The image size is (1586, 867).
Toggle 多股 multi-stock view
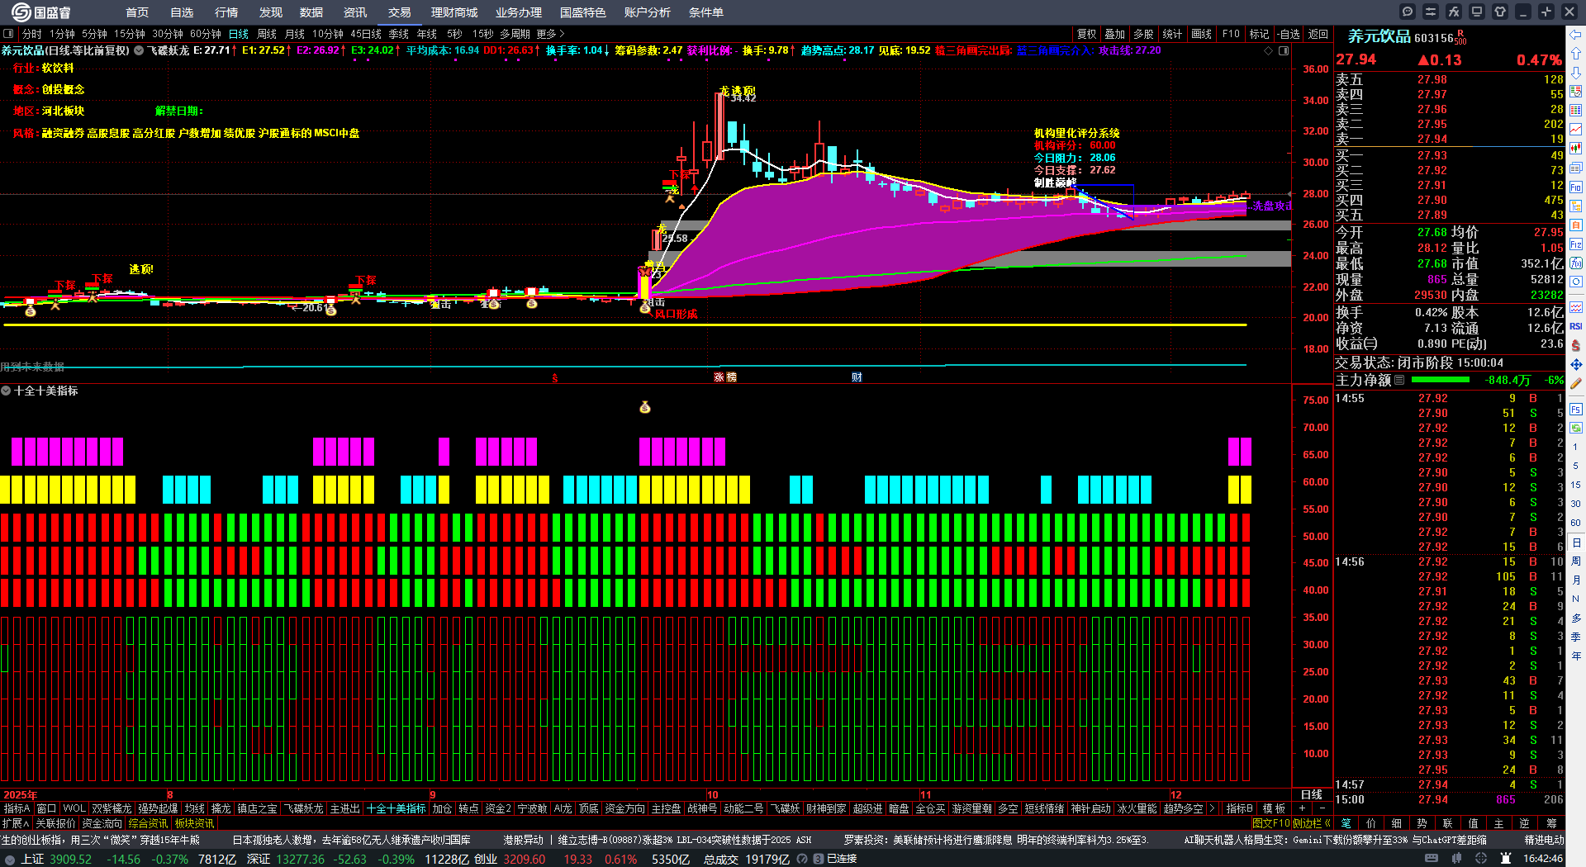[1143, 34]
